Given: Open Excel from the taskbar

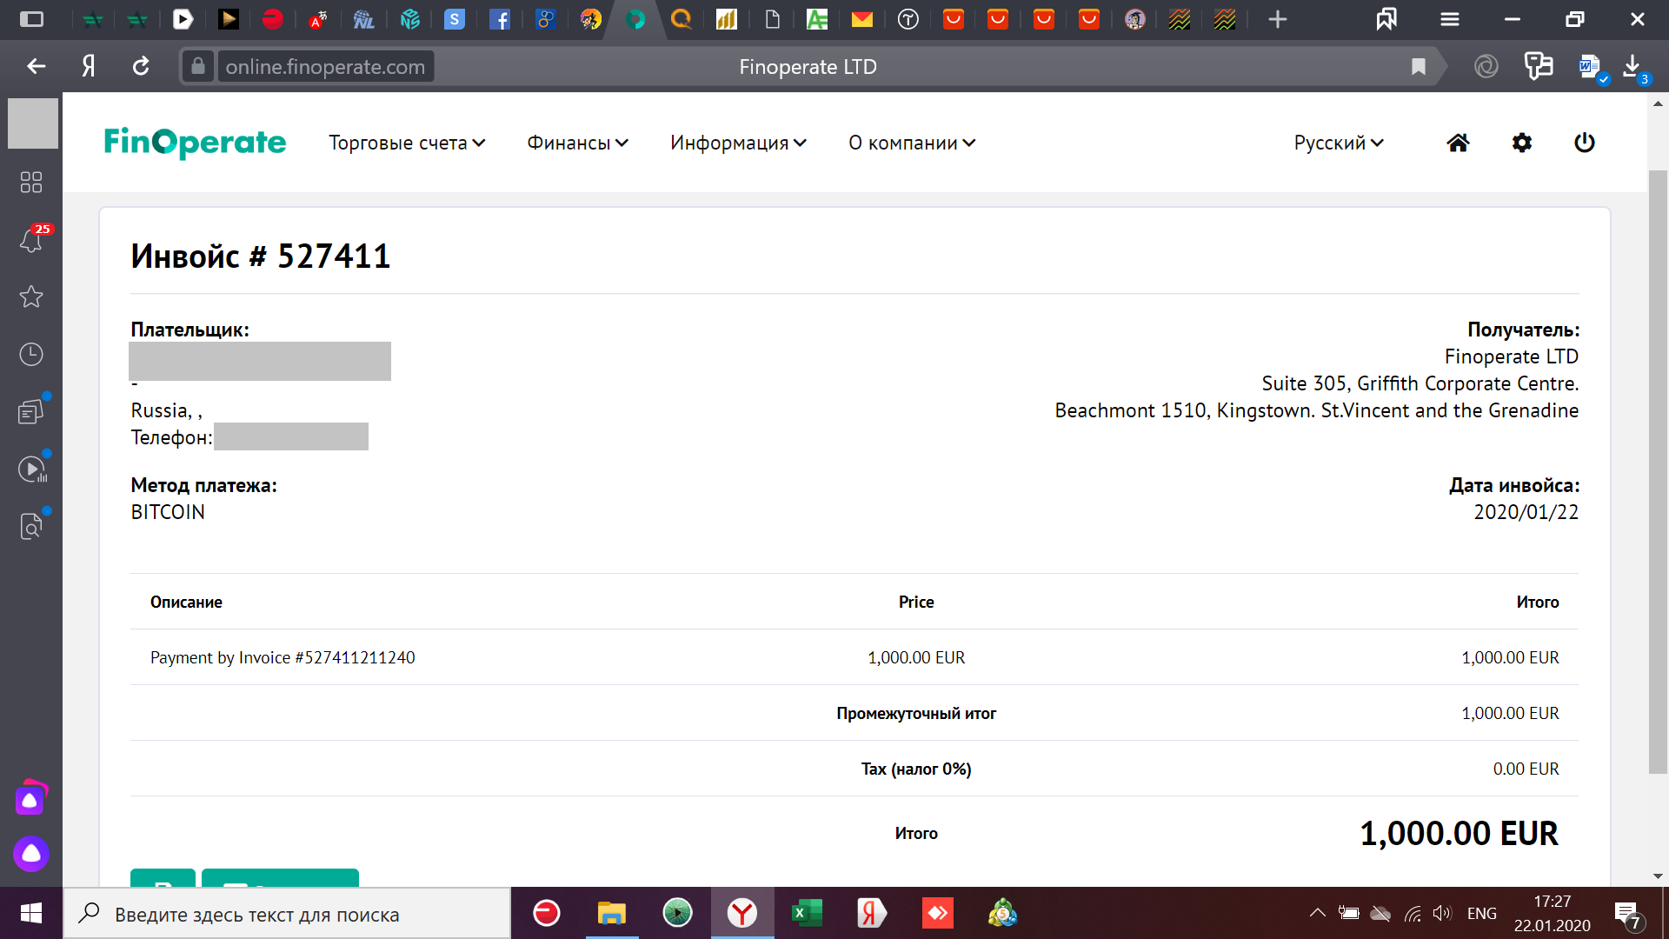Looking at the screenshot, I should point(807,913).
